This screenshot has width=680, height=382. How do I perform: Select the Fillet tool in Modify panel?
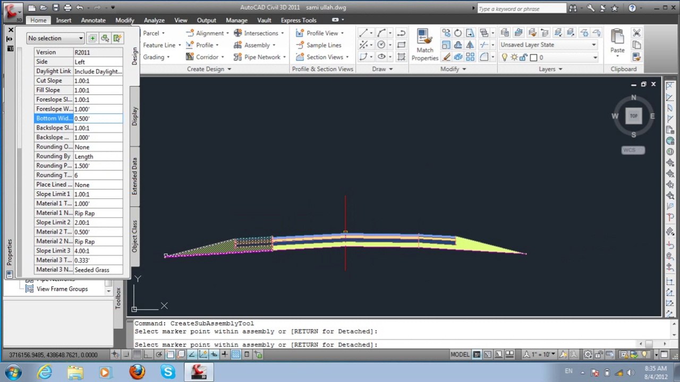click(x=483, y=57)
